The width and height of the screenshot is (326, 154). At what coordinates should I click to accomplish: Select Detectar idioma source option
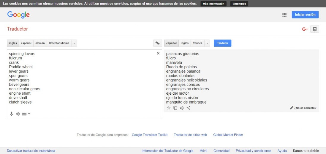point(59,43)
